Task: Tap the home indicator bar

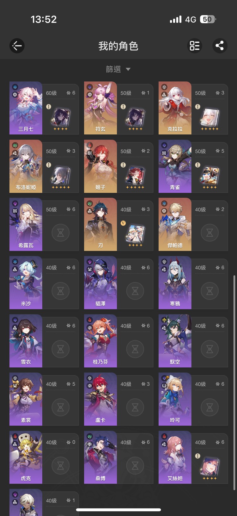Action: (118, 509)
